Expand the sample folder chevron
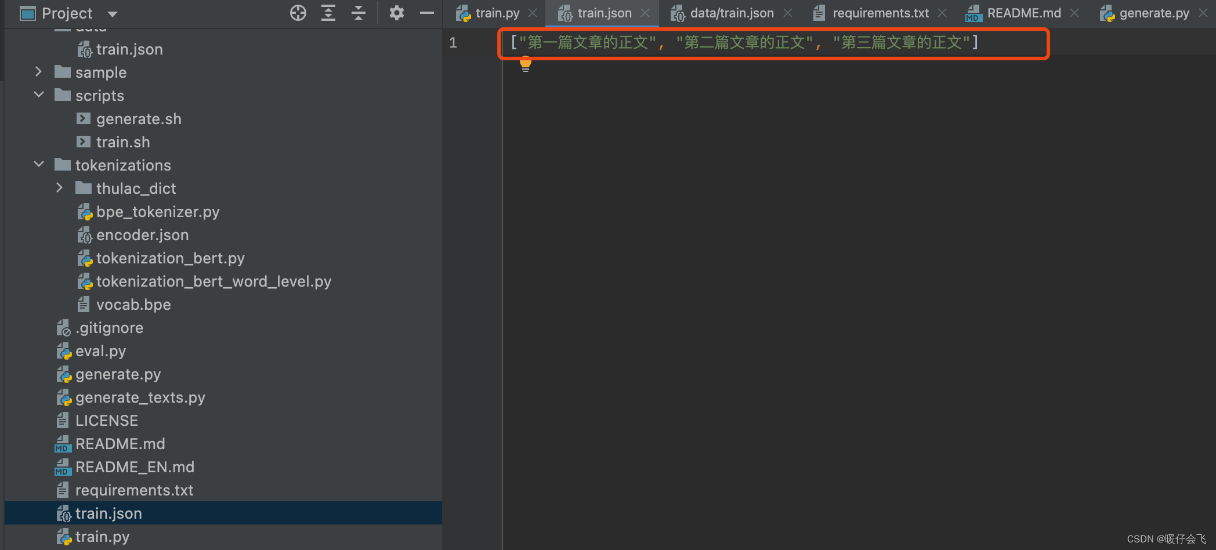This screenshot has height=550, width=1216. tap(38, 71)
